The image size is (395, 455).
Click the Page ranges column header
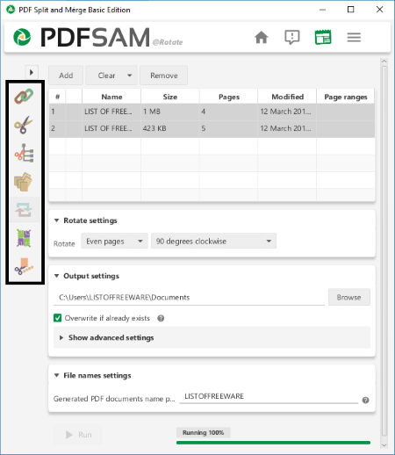click(x=346, y=97)
